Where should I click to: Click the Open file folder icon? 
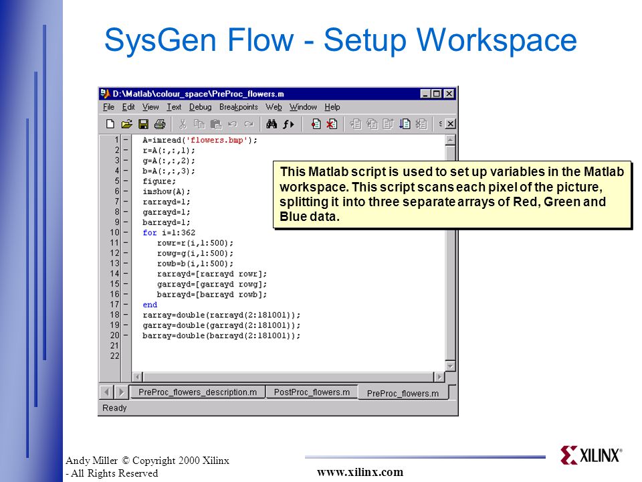coord(126,124)
